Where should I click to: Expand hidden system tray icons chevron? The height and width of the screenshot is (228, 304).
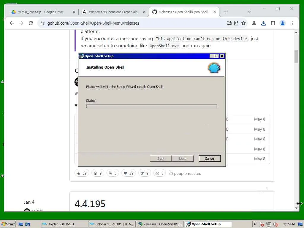pos(255,224)
